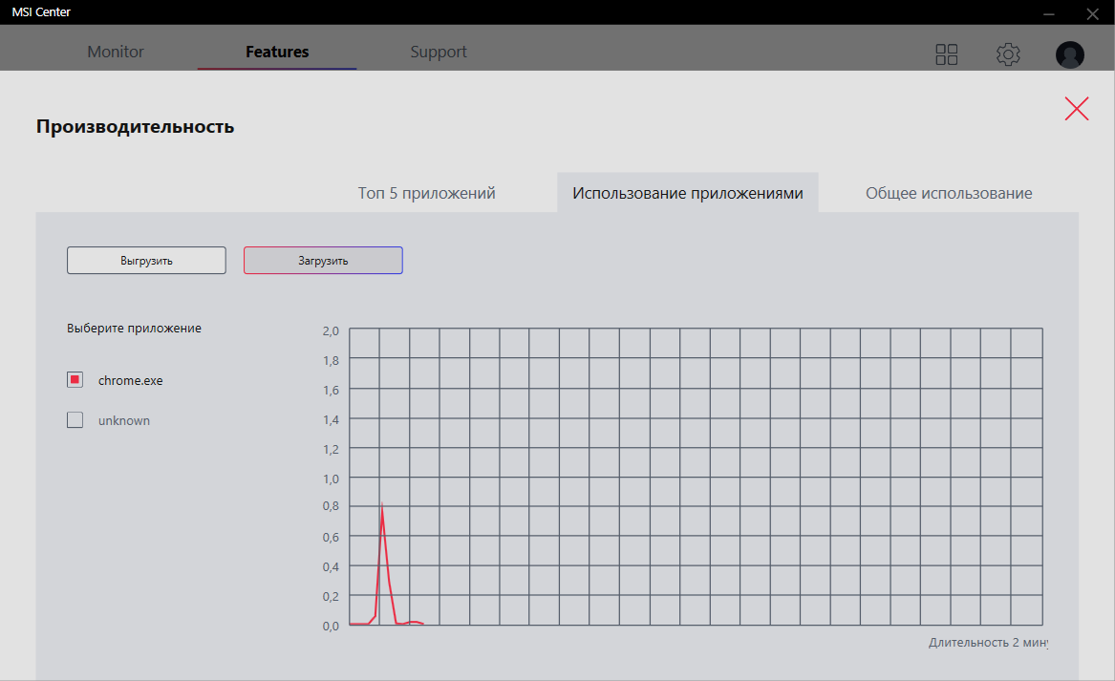Enable the unknown application checkbox
The width and height of the screenshot is (1115, 681).
click(75, 420)
